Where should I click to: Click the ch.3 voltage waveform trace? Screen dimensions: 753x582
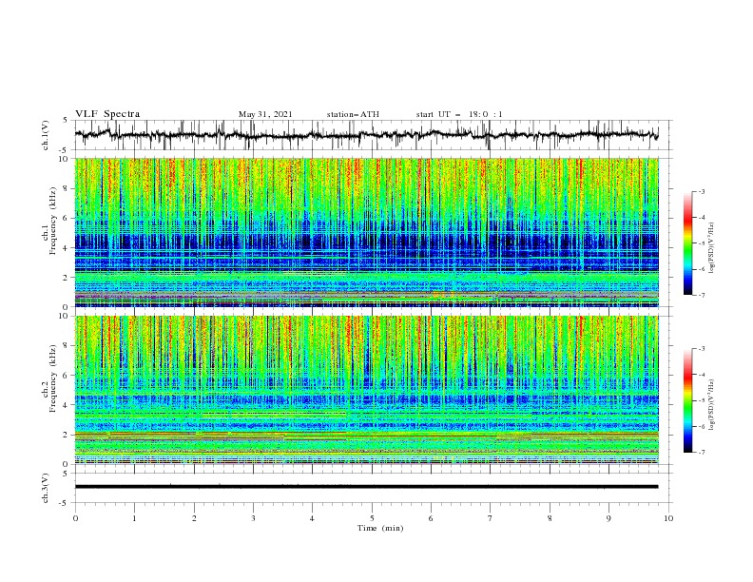(x=366, y=487)
